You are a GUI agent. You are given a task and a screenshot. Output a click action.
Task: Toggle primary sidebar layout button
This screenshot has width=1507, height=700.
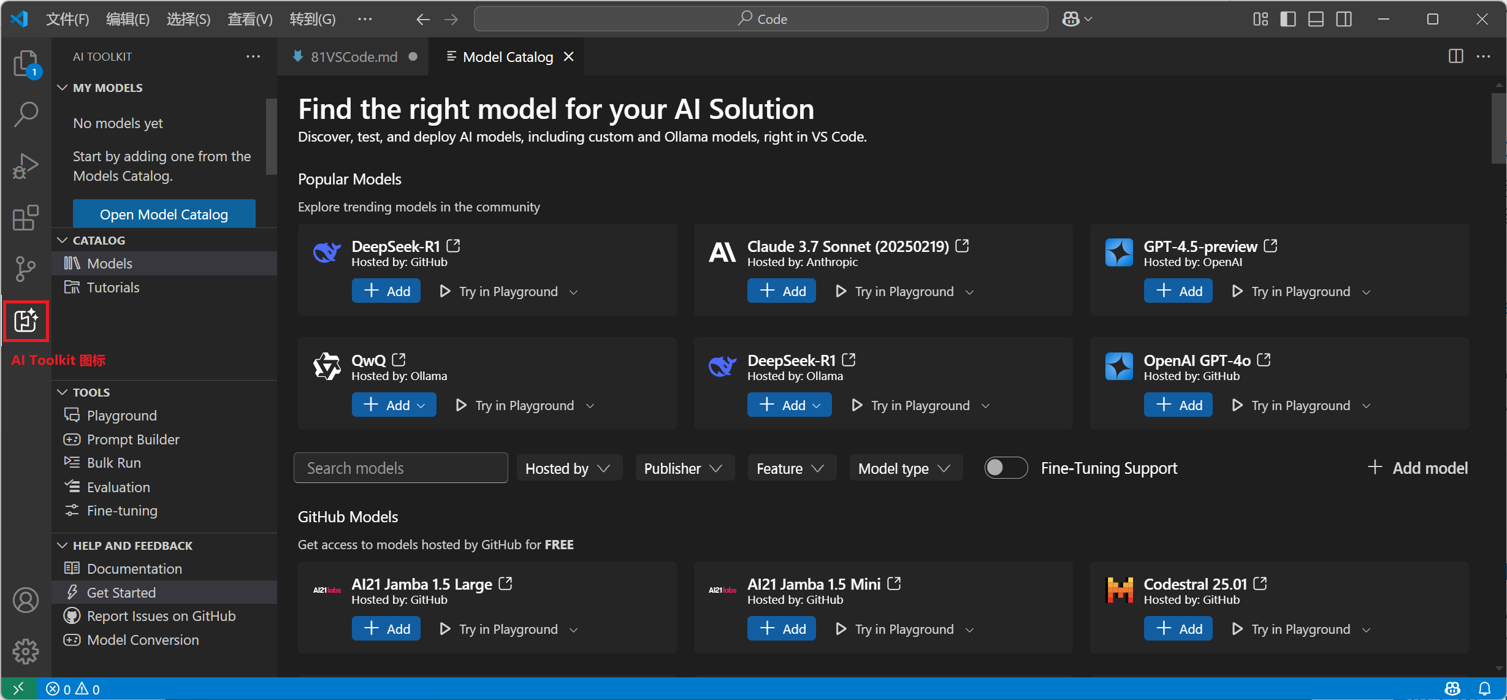click(1288, 19)
